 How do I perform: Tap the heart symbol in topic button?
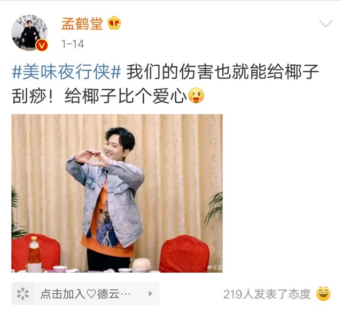coord(91,294)
